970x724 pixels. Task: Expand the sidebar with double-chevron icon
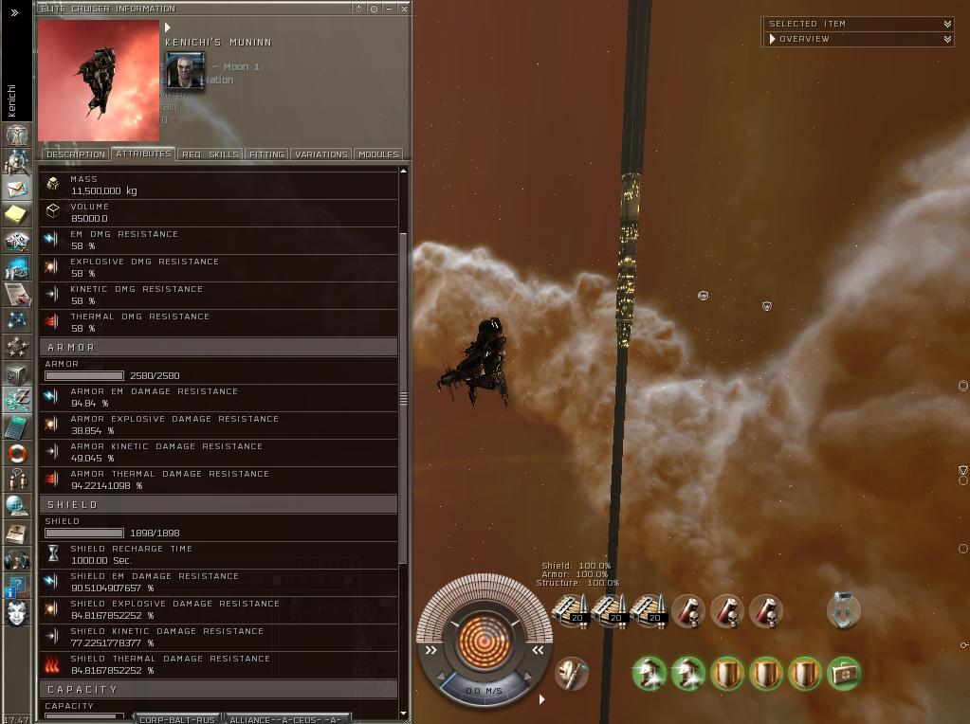point(15,12)
